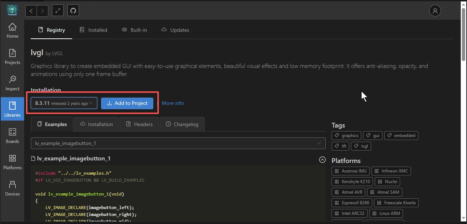Image resolution: width=467 pixels, height=224 pixels.
Task: Select the Kendryte K210 platform
Action: 352,182
